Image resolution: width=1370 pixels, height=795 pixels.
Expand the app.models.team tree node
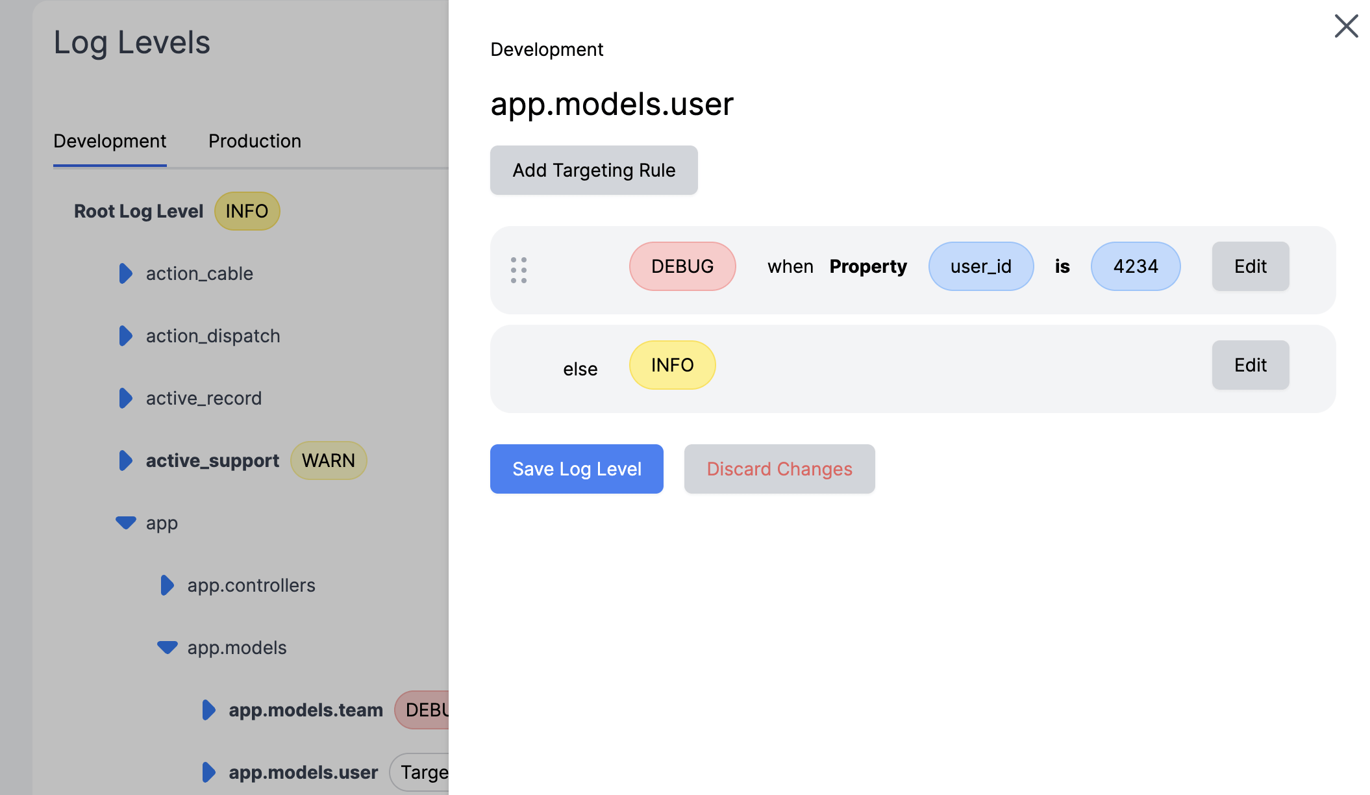point(209,710)
